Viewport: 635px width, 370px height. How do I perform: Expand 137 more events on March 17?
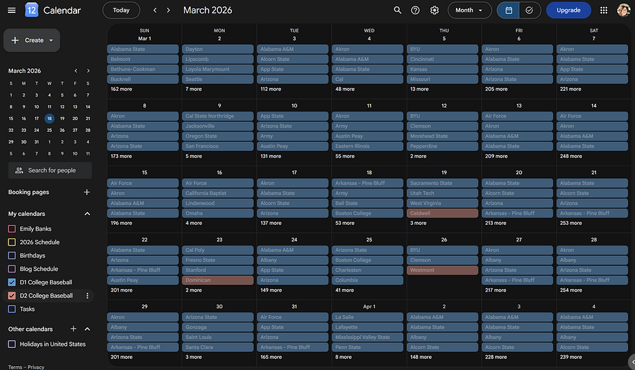[x=271, y=223]
